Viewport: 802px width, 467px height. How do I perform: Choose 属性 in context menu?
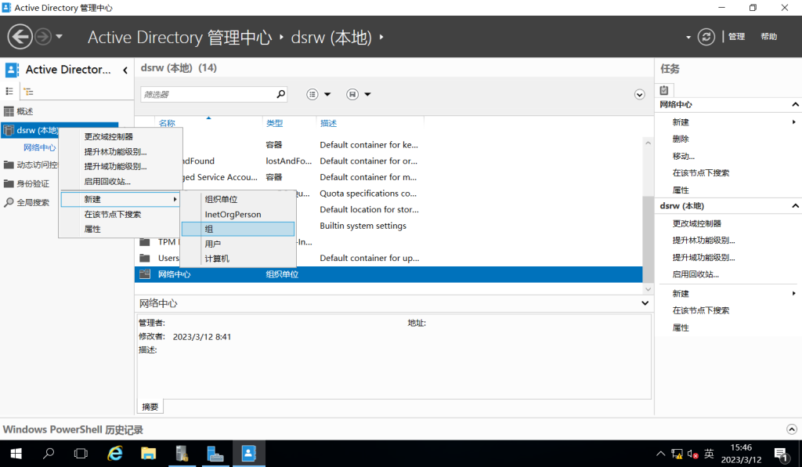point(92,229)
